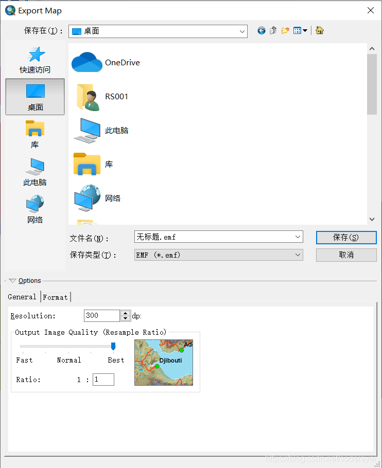382x468 pixels.
Task: Close the Export Map dialog
Action: click(370, 10)
